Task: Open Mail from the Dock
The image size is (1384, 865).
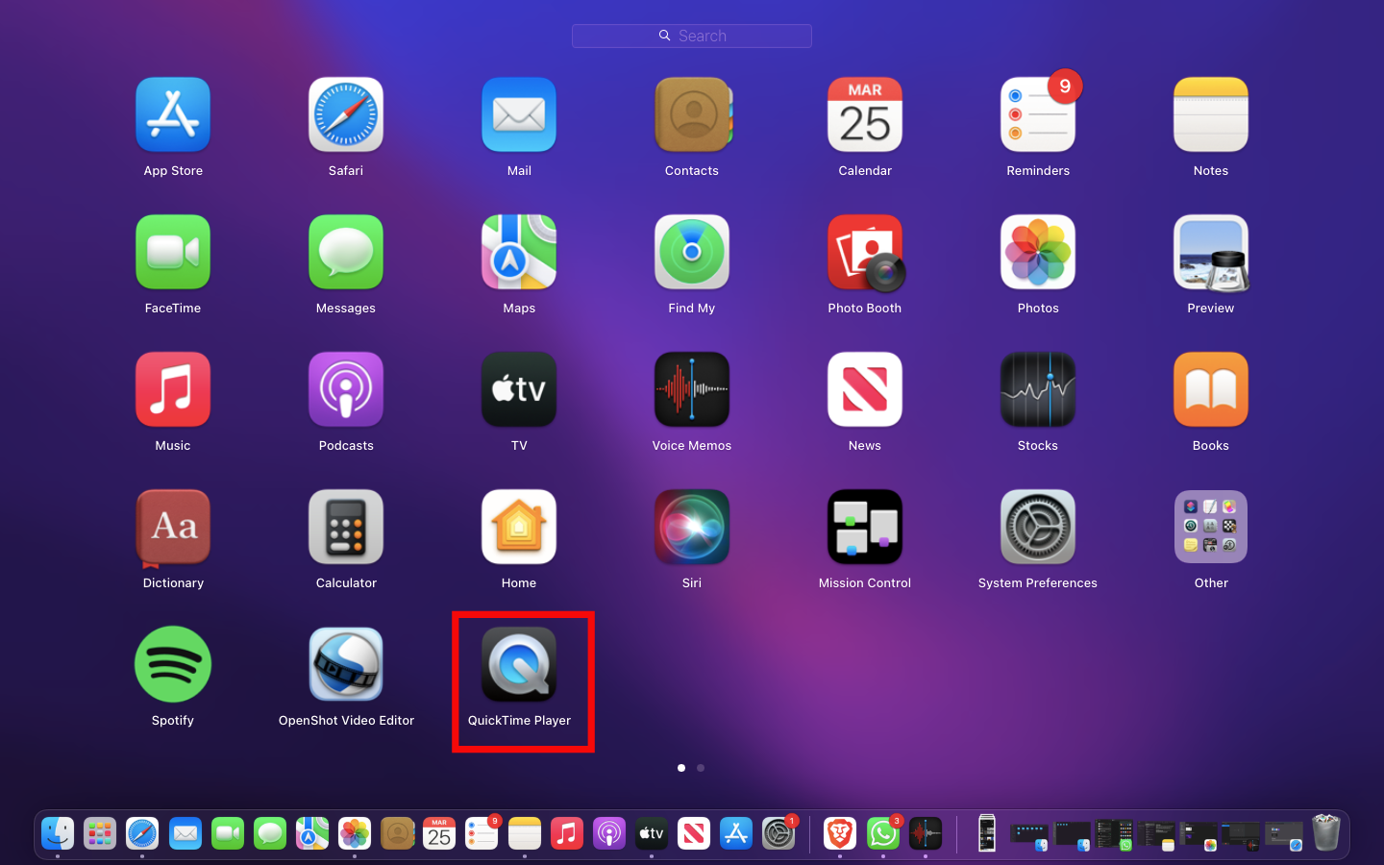Action: click(x=185, y=833)
